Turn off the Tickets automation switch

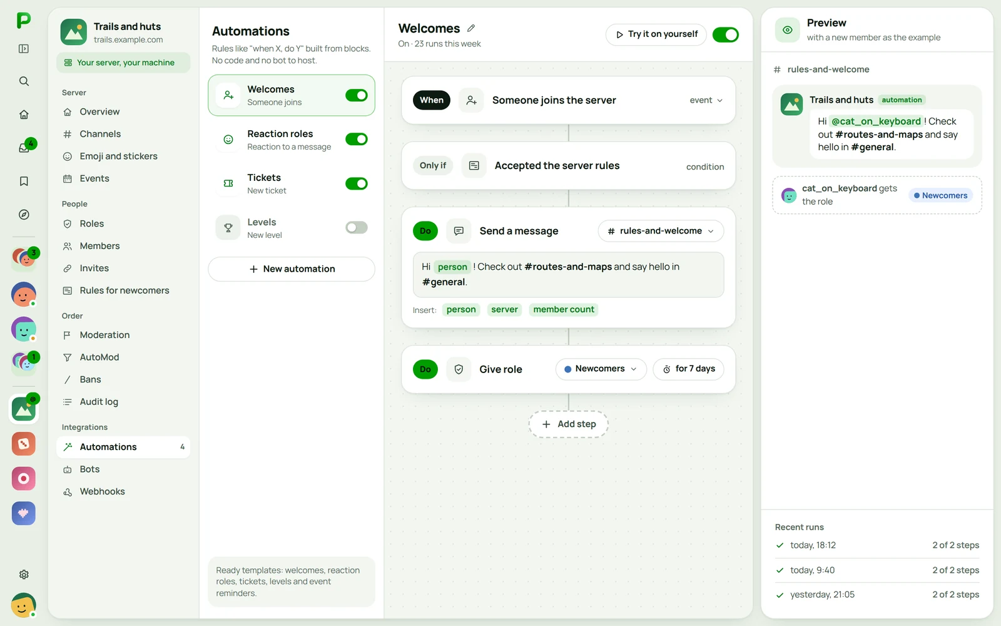357,183
